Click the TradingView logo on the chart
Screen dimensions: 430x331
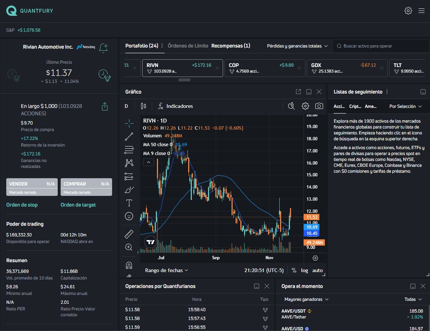pyautogui.click(x=150, y=242)
